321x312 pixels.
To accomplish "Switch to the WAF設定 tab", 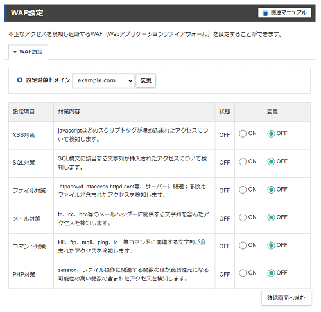I will click(x=28, y=52).
